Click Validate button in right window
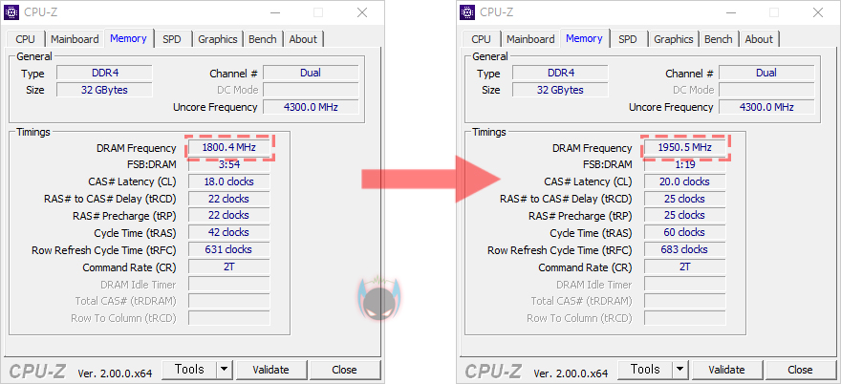 728,370
